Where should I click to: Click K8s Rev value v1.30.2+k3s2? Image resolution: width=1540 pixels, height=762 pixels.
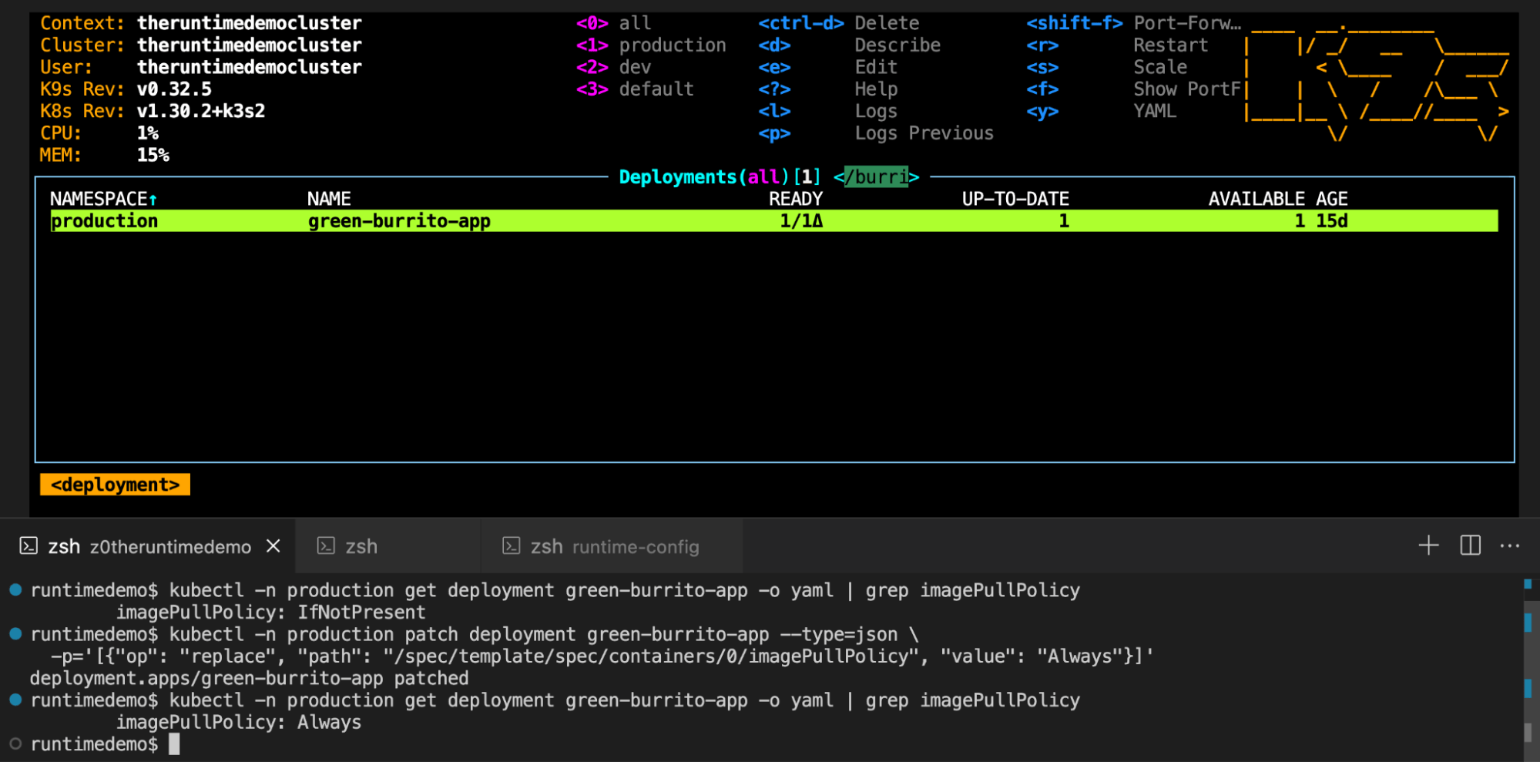point(201,111)
